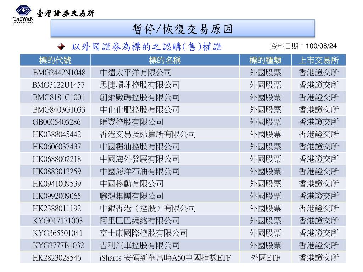Select the subtitle 以外國證券為標的之認購(售)權證
Viewport: 363px width, 272px height.
(147, 47)
